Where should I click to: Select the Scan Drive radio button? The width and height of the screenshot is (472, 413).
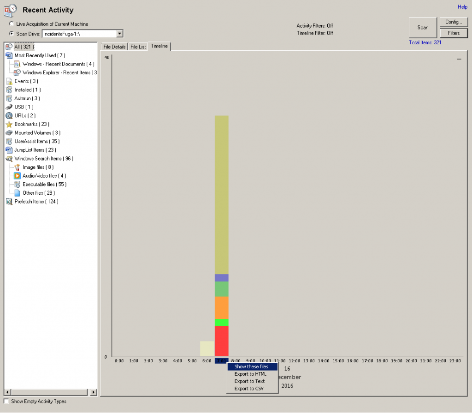point(12,34)
